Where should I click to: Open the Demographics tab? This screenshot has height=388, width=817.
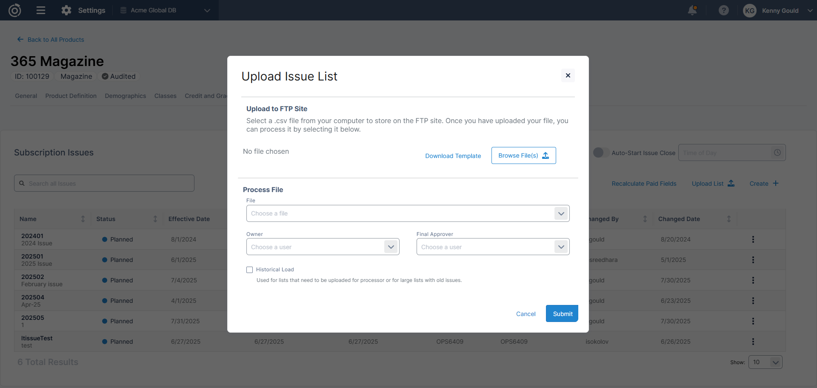coord(125,96)
